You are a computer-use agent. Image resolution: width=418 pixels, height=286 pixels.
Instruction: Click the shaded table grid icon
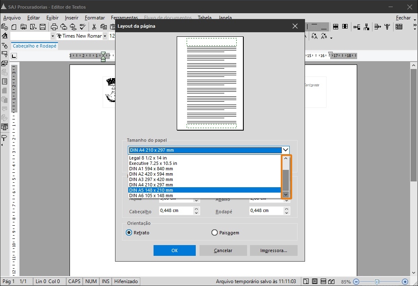399,27
